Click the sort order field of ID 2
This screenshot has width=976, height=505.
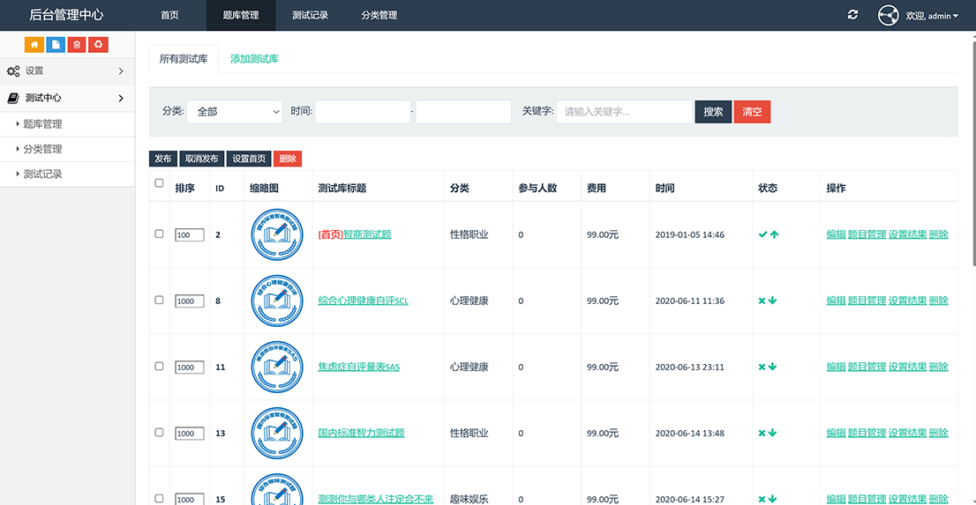click(x=189, y=235)
